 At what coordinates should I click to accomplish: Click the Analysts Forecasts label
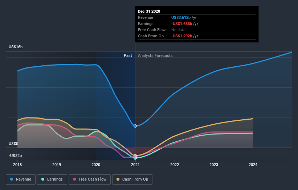tap(155, 55)
